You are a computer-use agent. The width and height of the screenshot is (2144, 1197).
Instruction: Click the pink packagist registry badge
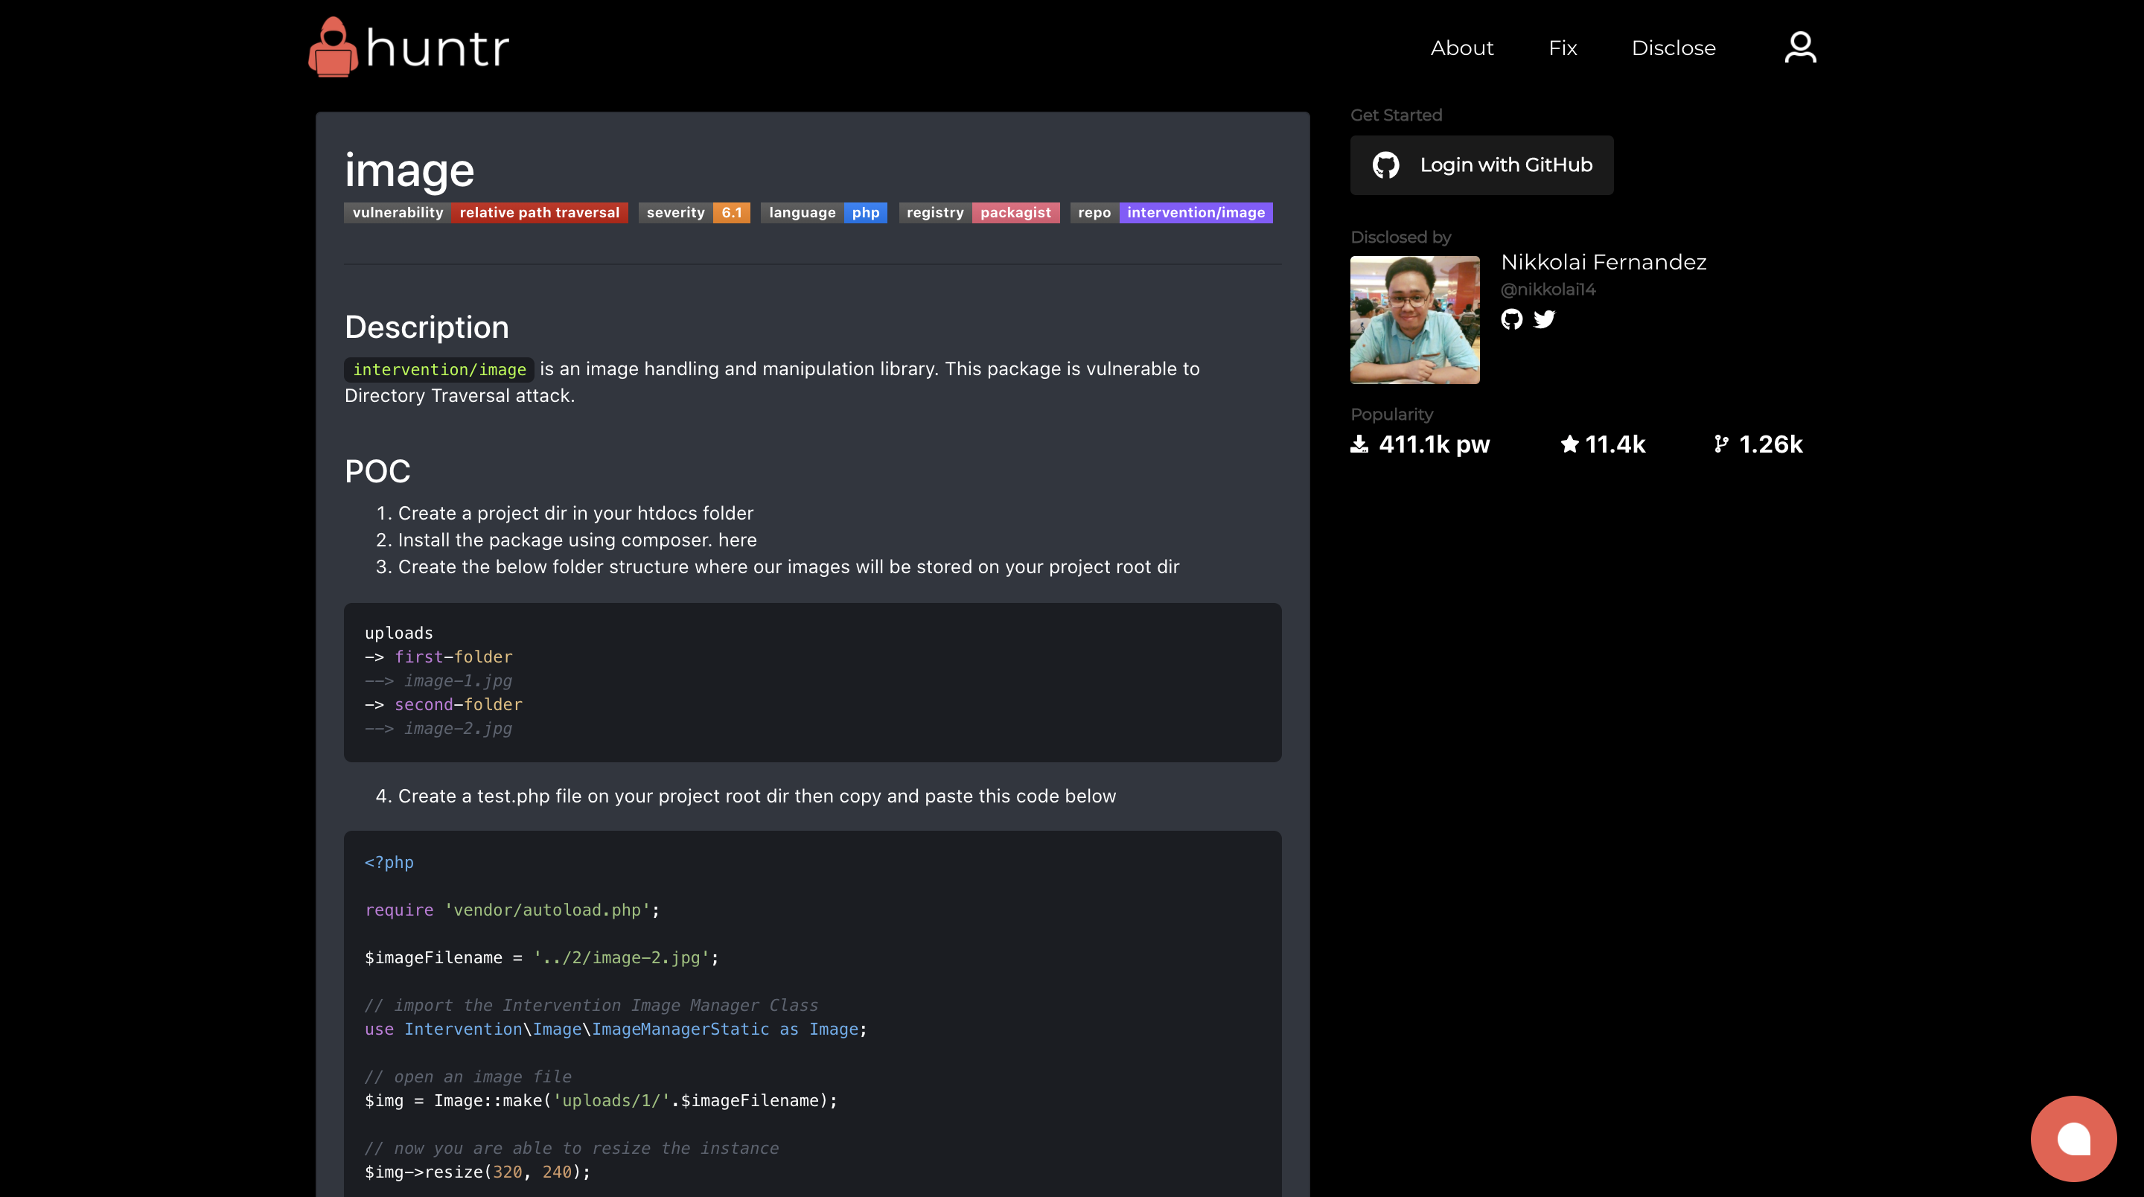1015,213
